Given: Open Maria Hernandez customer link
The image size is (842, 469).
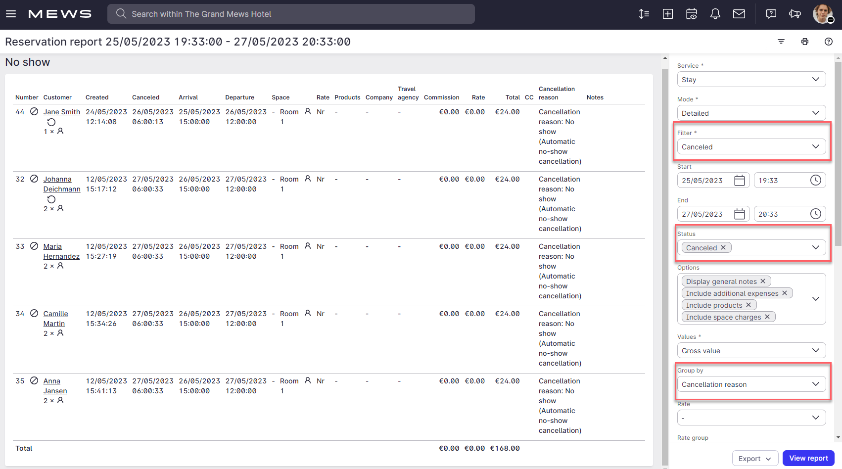Looking at the screenshot, I should [61, 251].
